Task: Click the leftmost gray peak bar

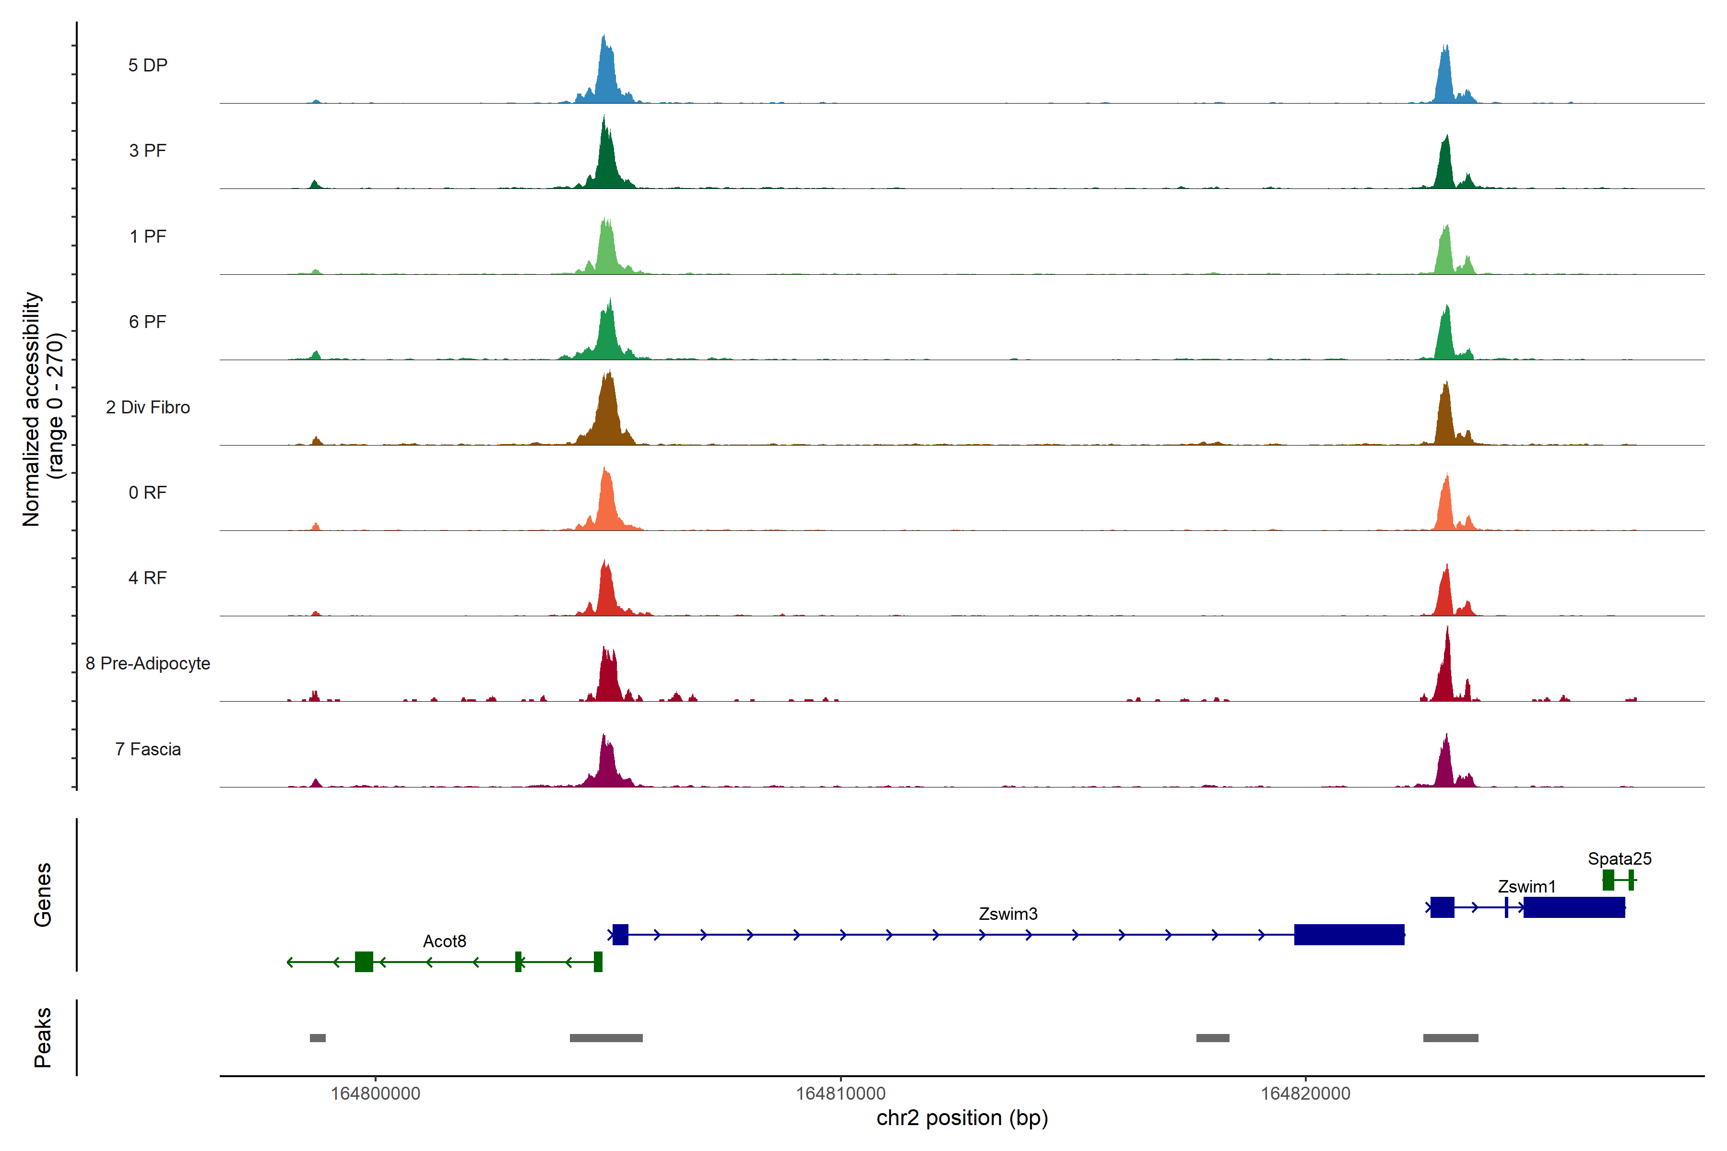Action: (318, 1038)
